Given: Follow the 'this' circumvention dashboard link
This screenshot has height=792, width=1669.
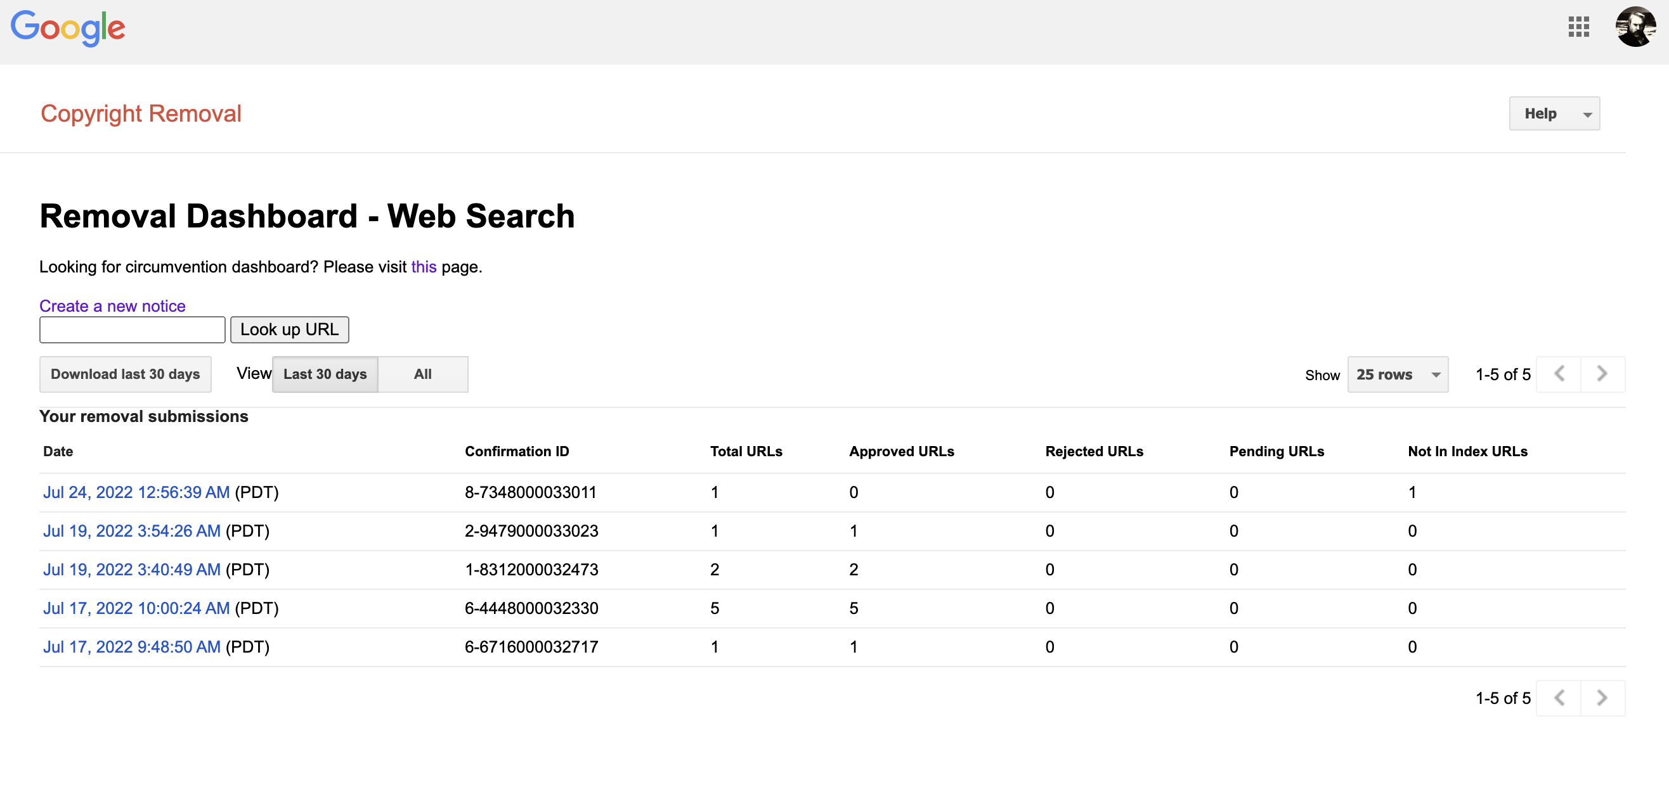Looking at the screenshot, I should [424, 267].
